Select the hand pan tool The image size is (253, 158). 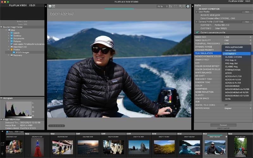[188, 6]
